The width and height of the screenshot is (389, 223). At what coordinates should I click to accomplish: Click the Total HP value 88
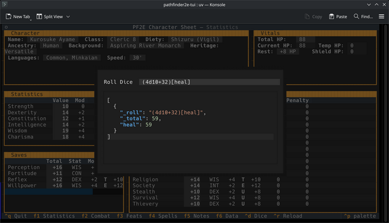(x=306, y=39)
